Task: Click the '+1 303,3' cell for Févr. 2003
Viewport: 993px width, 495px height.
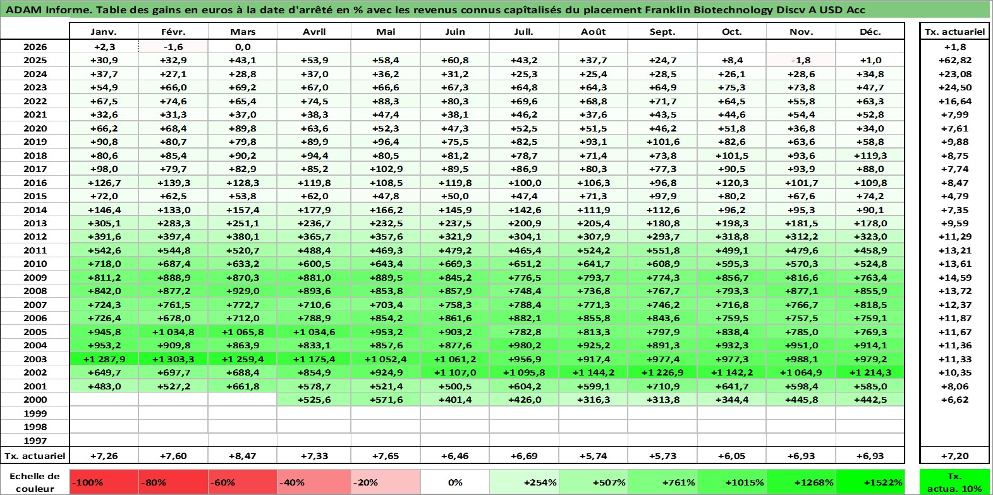Action: (173, 359)
